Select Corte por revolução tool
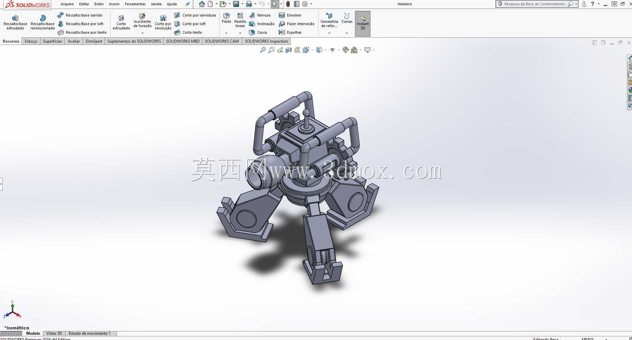This screenshot has height=340, width=632. [163, 22]
